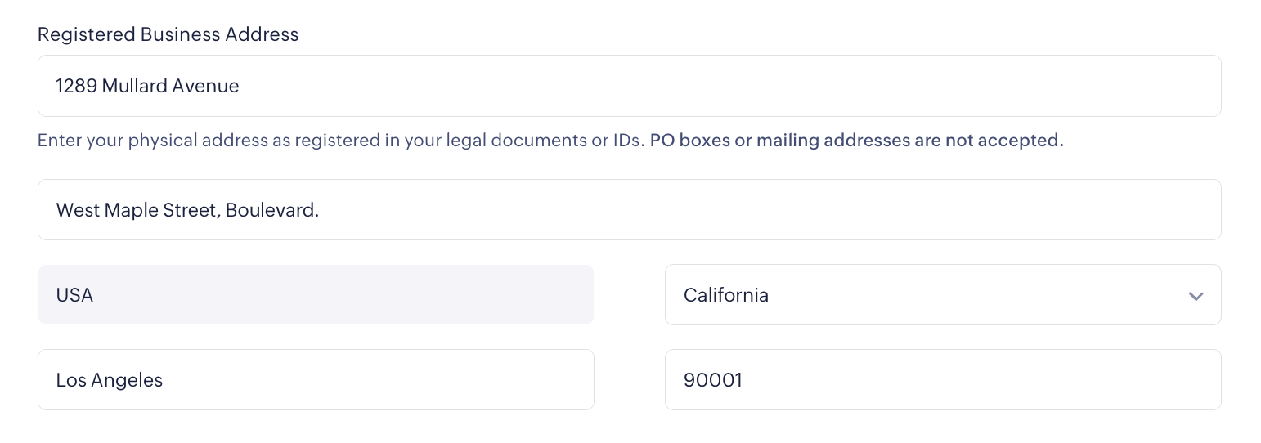Click the 'Los Angeles' text in city field
Screen dimensions: 1261x443
pyautogui.click(x=110, y=380)
